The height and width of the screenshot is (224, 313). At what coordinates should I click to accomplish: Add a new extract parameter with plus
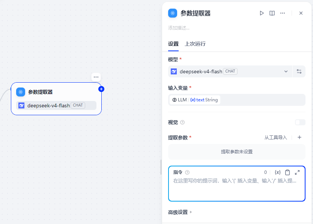[x=299, y=137]
